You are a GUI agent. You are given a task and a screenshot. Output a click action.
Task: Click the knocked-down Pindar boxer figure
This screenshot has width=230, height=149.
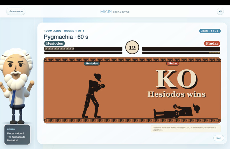177,111
